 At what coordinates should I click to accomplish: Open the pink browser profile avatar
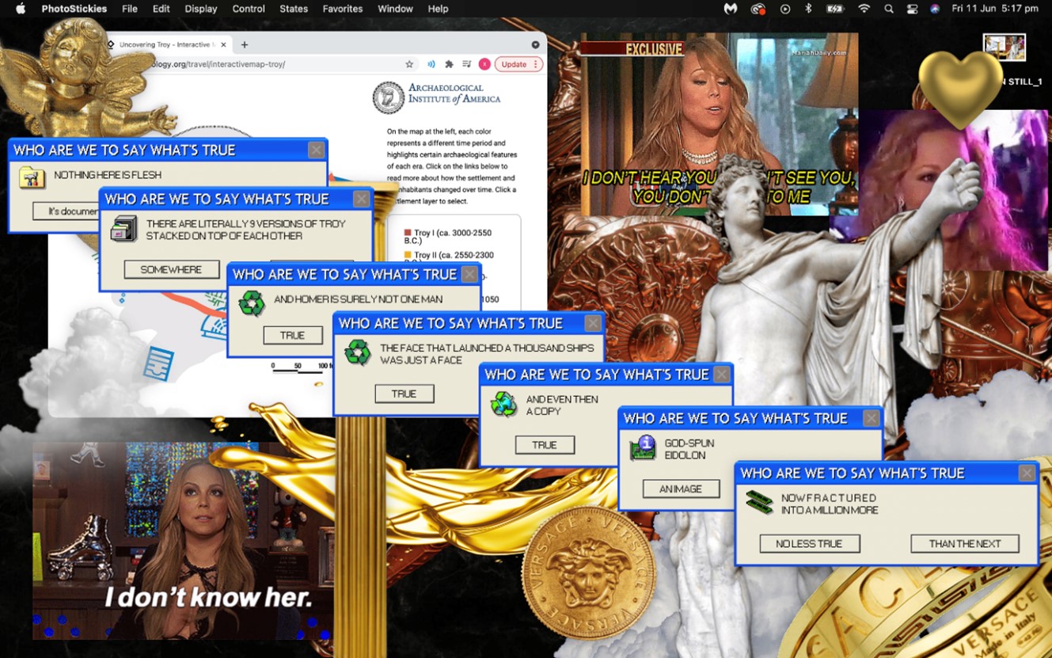(x=484, y=64)
